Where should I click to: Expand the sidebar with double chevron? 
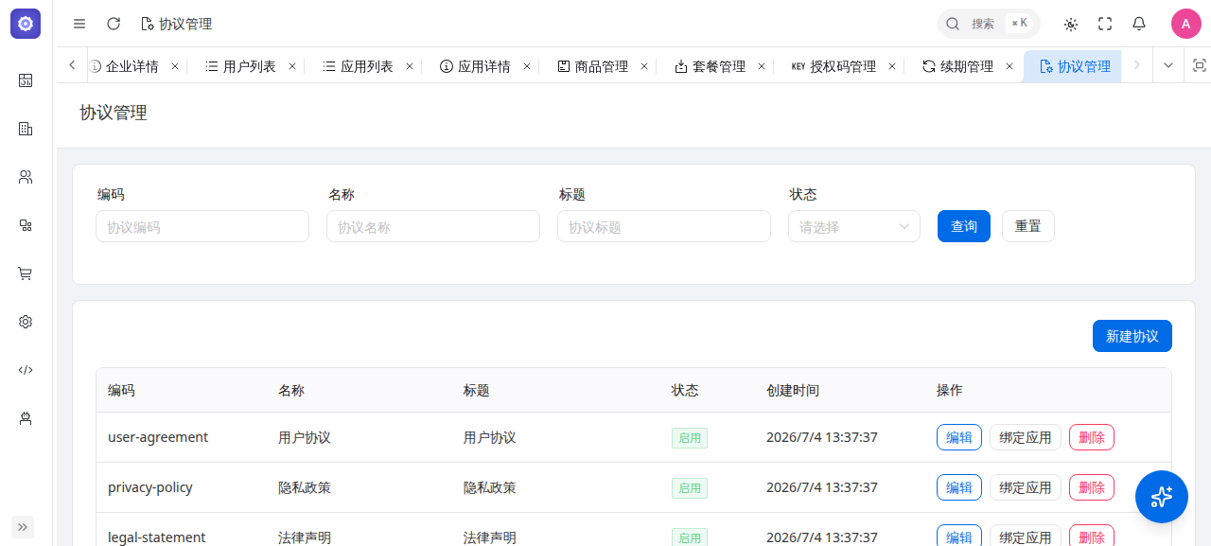click(23, 527)
